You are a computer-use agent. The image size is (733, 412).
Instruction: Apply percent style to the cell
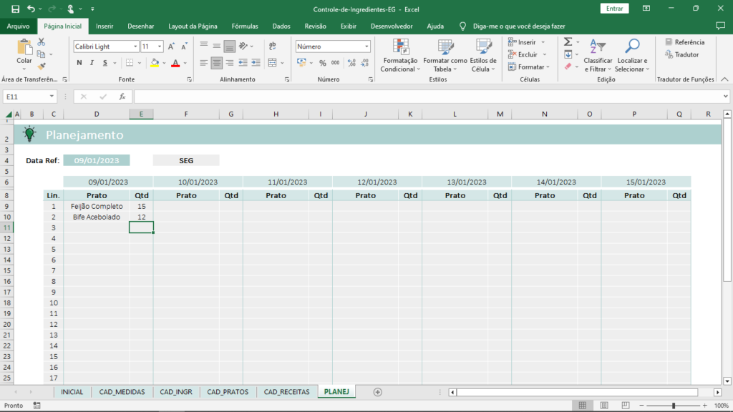click(x=323, y=63)
